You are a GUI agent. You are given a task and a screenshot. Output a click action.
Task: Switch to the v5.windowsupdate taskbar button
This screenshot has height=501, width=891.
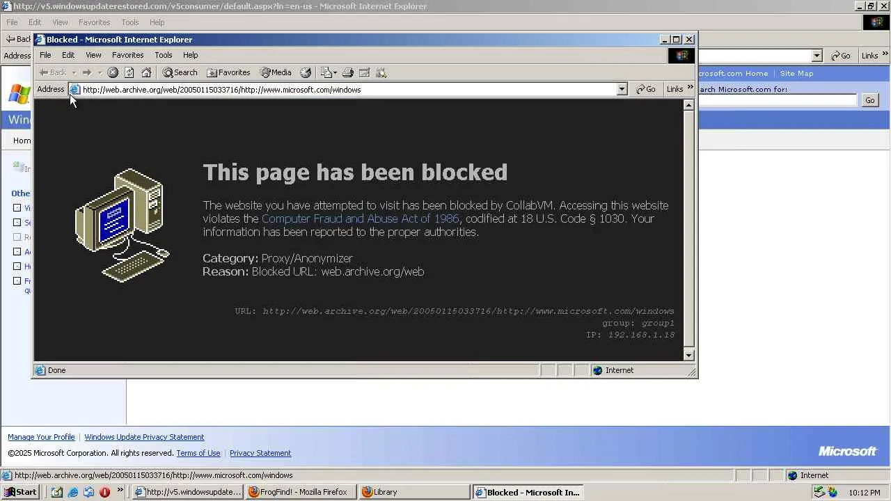[188, 492]
